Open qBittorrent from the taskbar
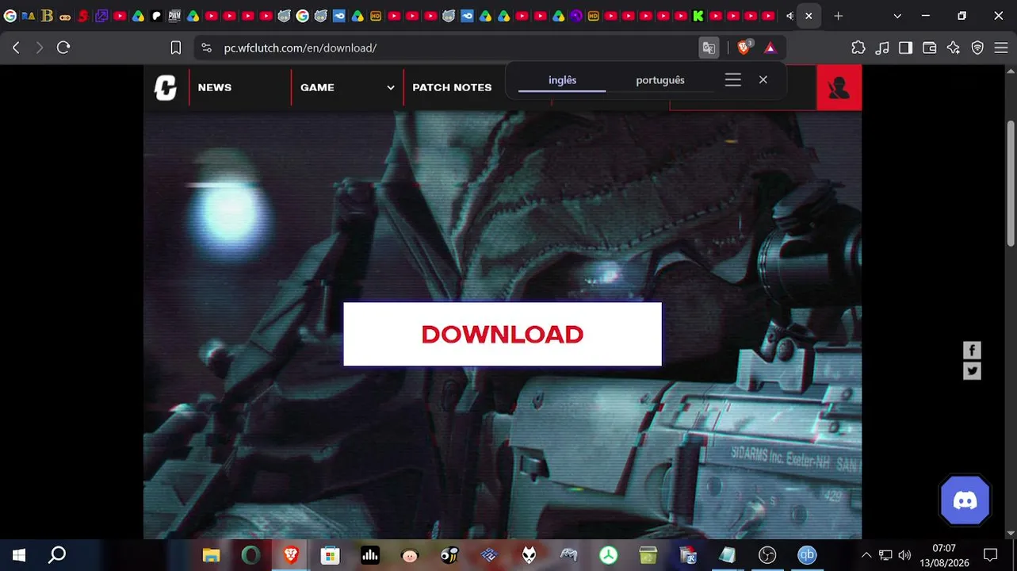 807,555
